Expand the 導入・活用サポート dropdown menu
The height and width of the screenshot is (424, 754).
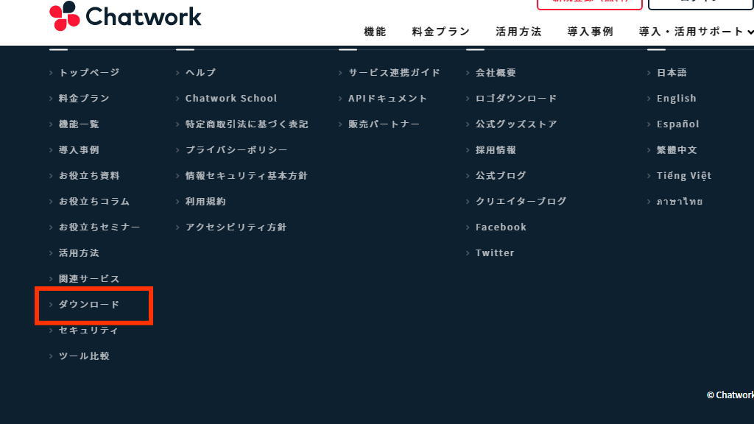696,32
